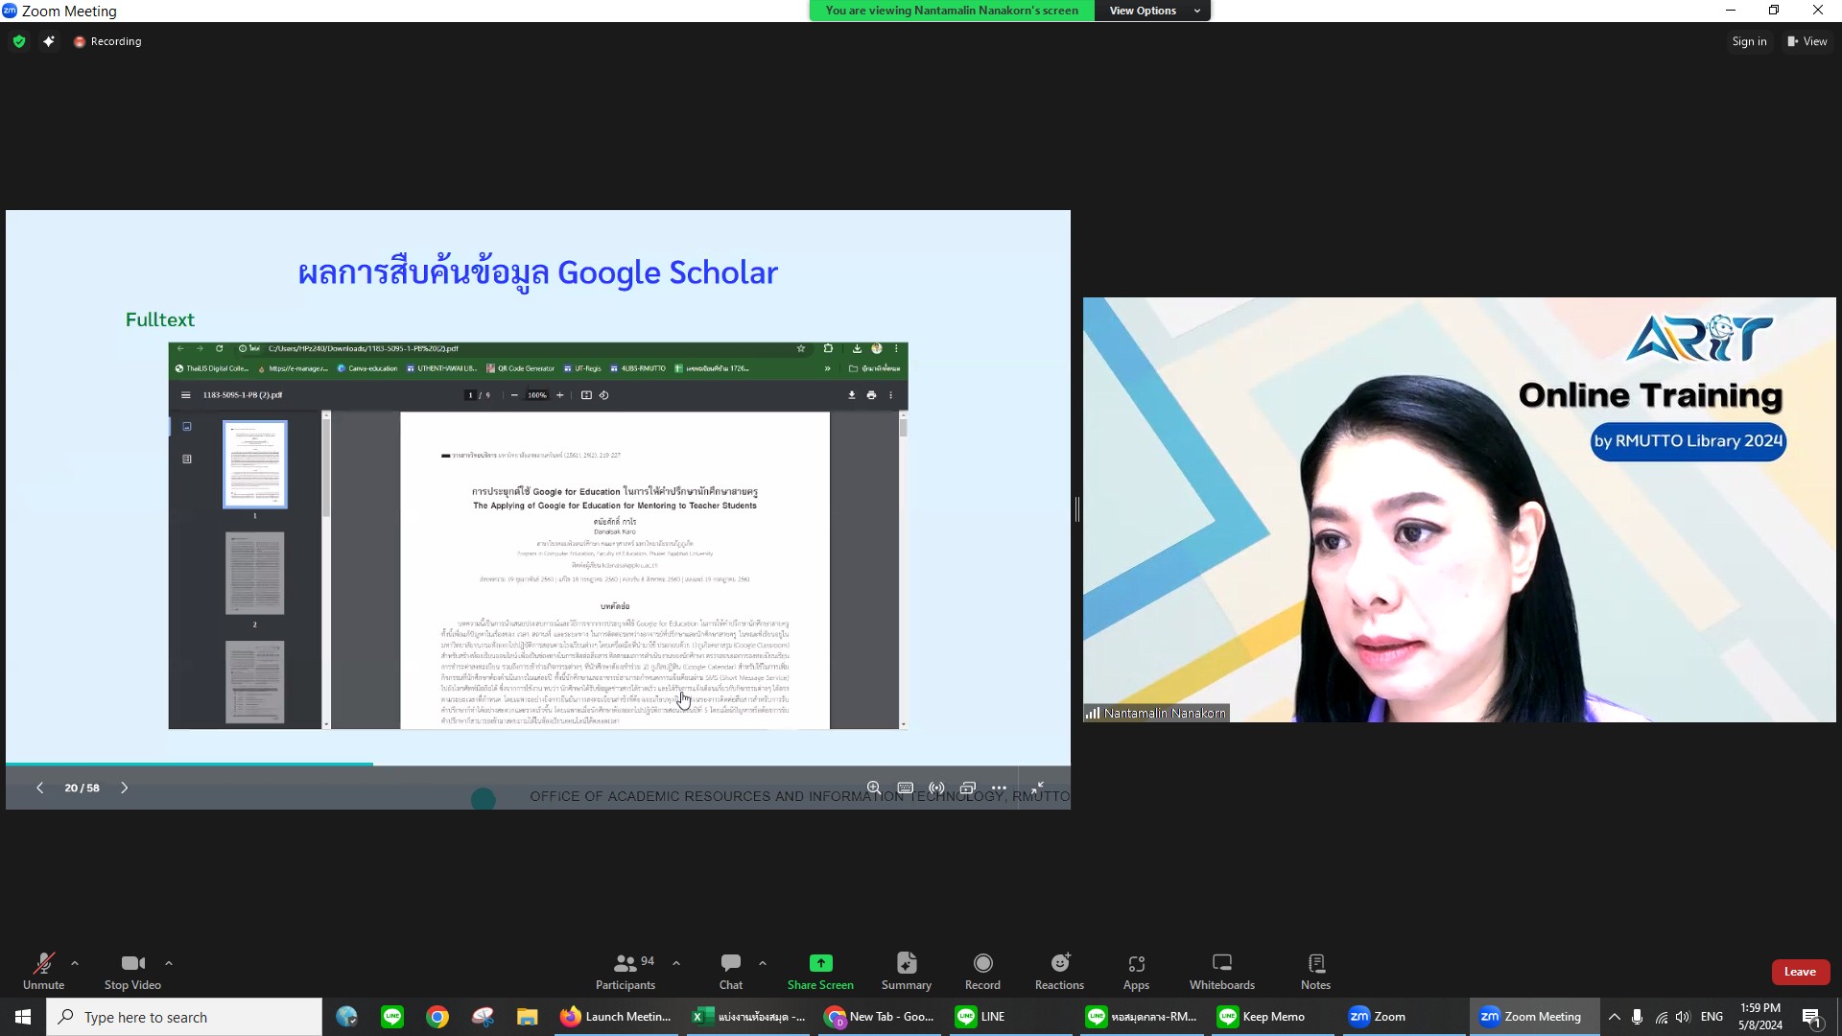Screen dimensions: 1842x1036
Task: Click the PDF print icon
Action: click(871, 395)
